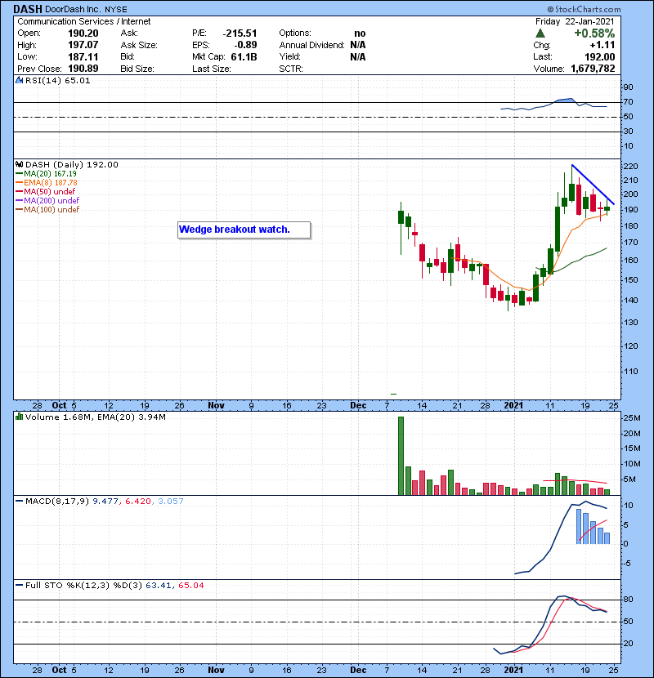Click the Dec label on the bottom date axis
Screen dimensions: 654x678
(358, 670)
